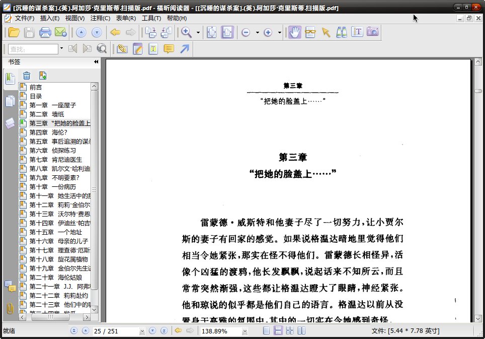Select bookmark 第十章 一份病历

pyautogui.click(x=53, y=187)
